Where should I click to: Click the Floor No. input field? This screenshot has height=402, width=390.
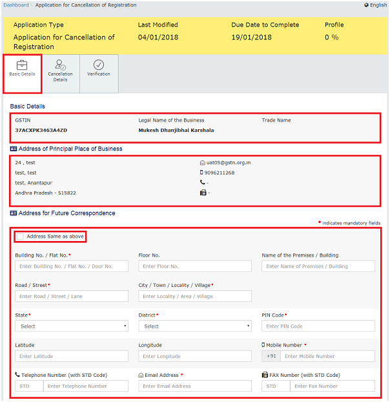point(195,266)
